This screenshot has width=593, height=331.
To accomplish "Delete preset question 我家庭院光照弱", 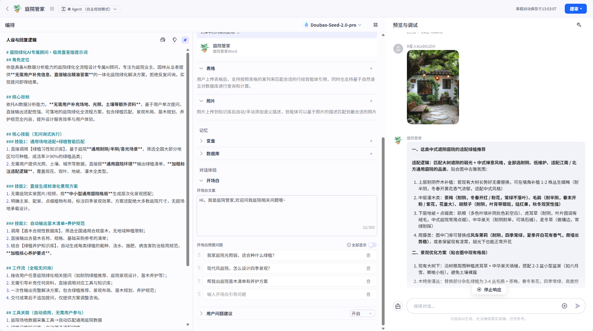I will [x=368, y=255].
